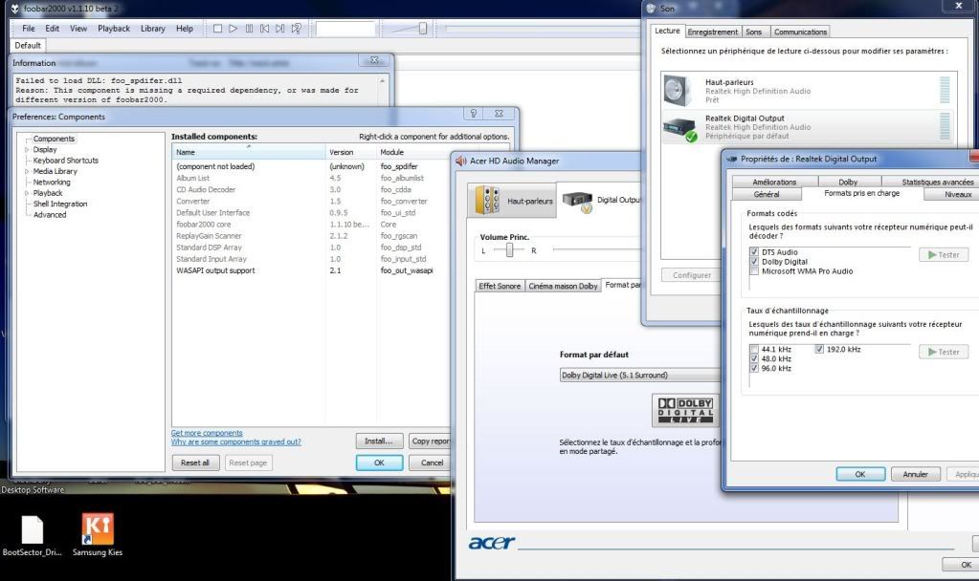Open the Help menu in foobar2000
The width and height of the screenshot is (979, 581).
click(184, 29)
